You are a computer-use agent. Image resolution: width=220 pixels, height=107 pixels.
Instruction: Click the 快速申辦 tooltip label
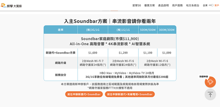coord(204,77)
